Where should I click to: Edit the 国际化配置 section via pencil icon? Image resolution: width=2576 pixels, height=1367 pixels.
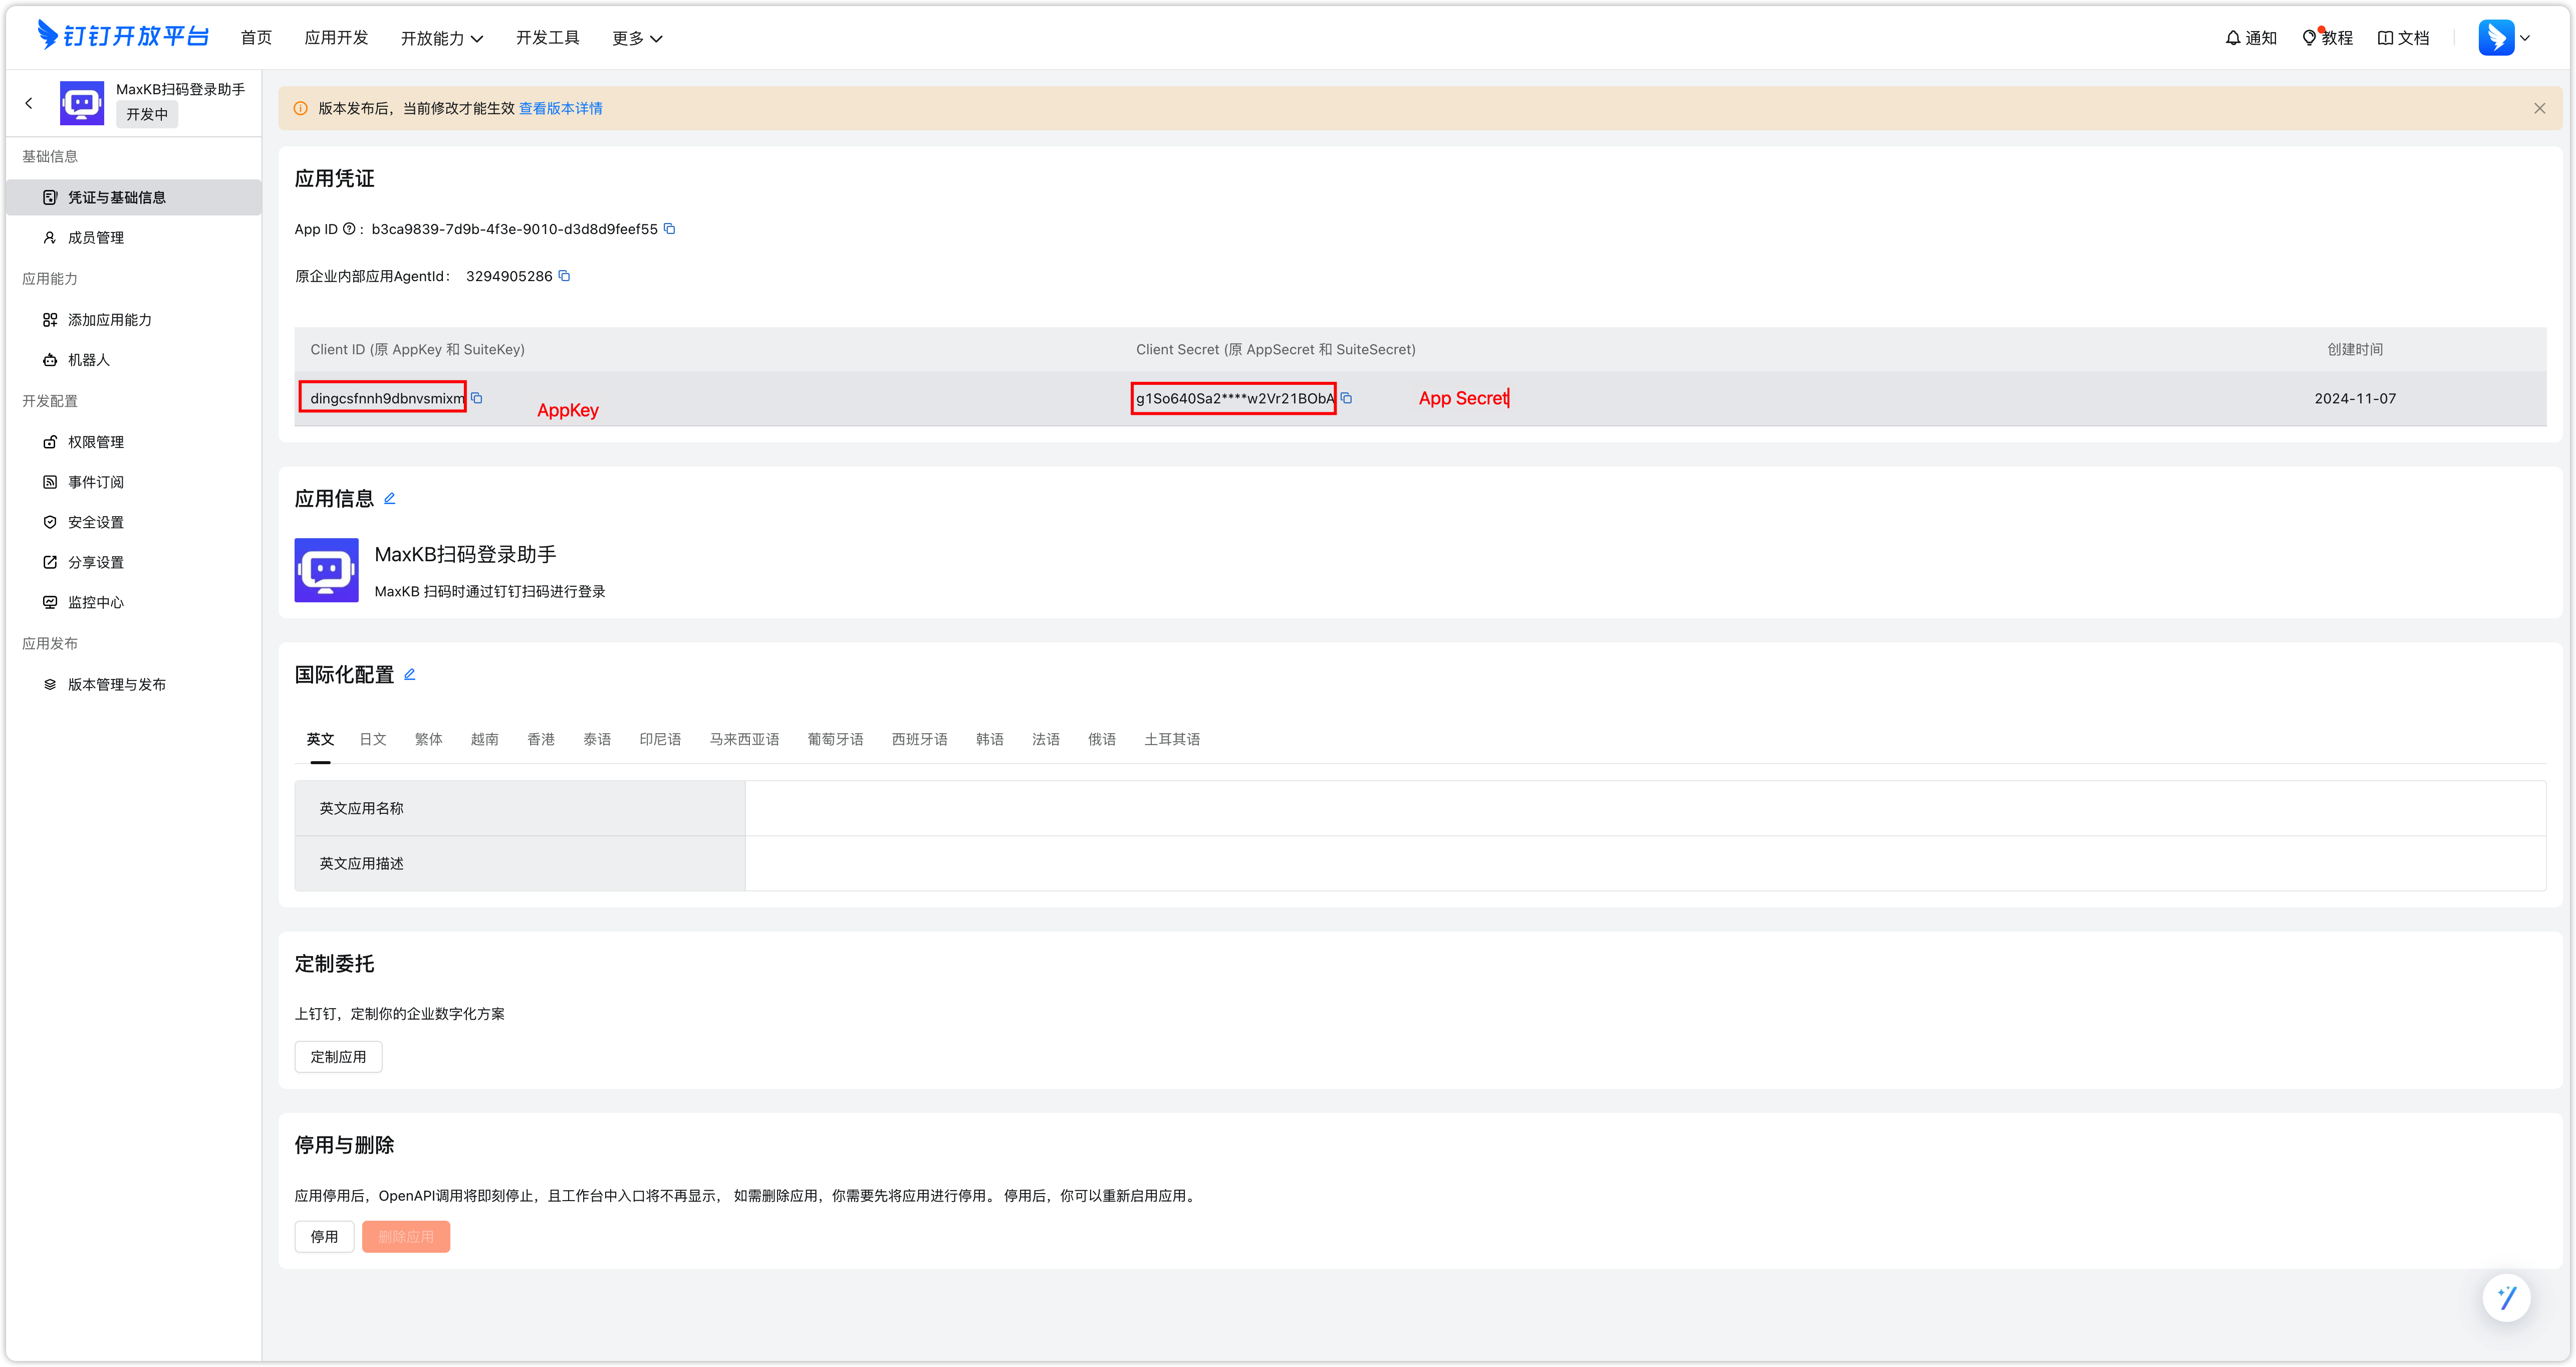click(x=410, y=674)
